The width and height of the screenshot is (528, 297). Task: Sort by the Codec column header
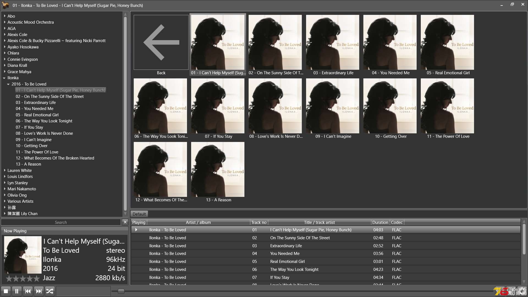pyautogui.click(x=397, y=222)
